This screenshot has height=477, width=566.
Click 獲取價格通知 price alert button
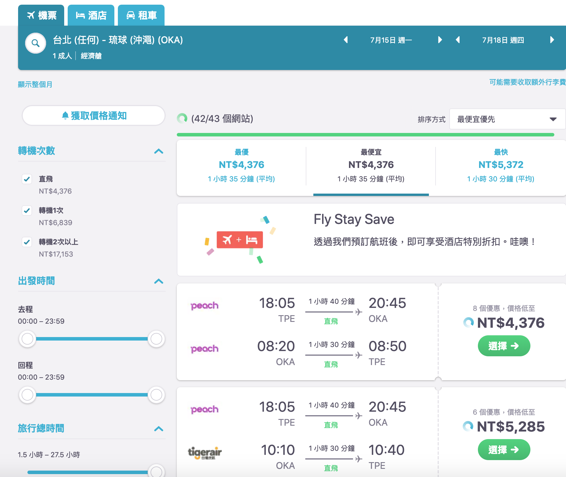coord(94,116)
